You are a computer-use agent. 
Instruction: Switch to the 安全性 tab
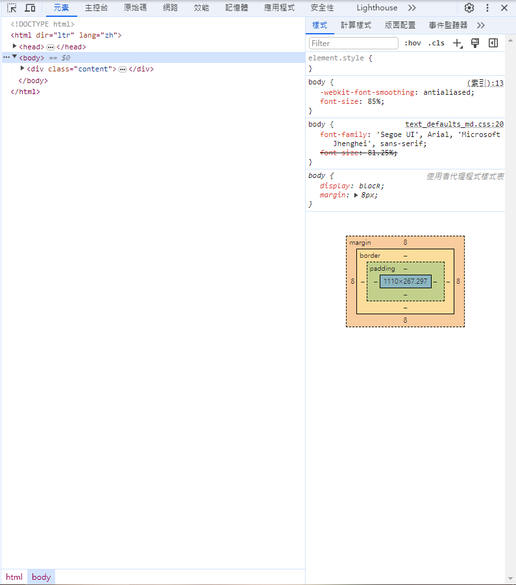coord(322,8)
